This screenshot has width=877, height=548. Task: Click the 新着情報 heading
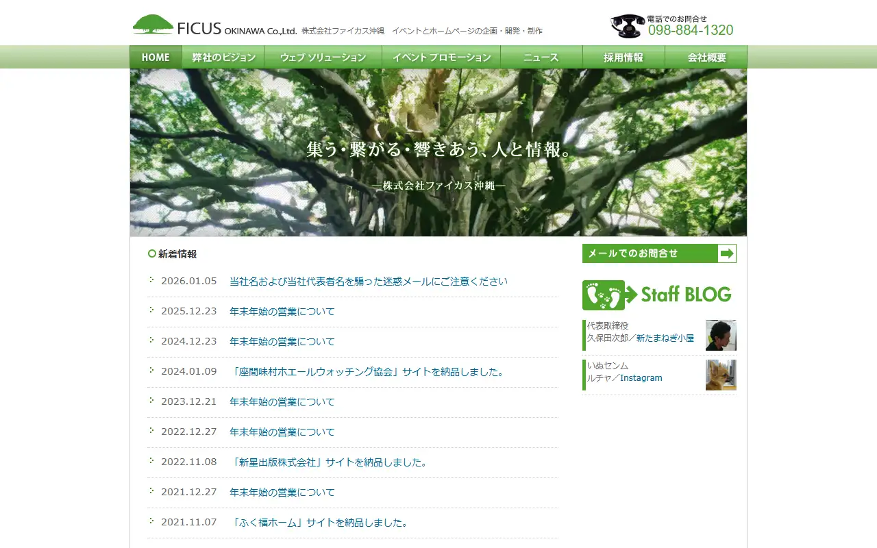[177, 254]
